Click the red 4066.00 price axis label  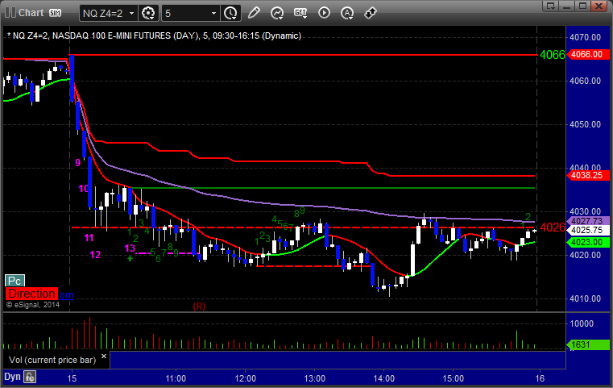pos(586,55)
